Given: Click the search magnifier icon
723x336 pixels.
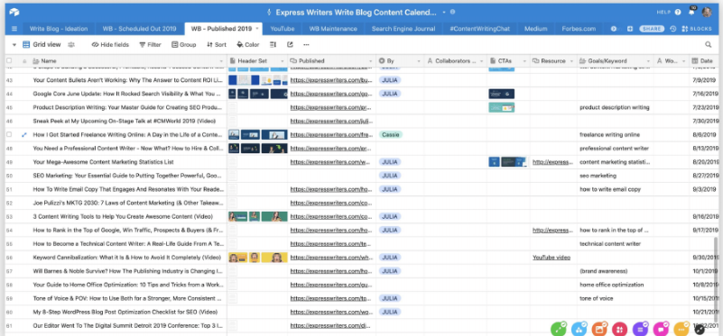Looking at the screenshot, I should pos(709,45).
